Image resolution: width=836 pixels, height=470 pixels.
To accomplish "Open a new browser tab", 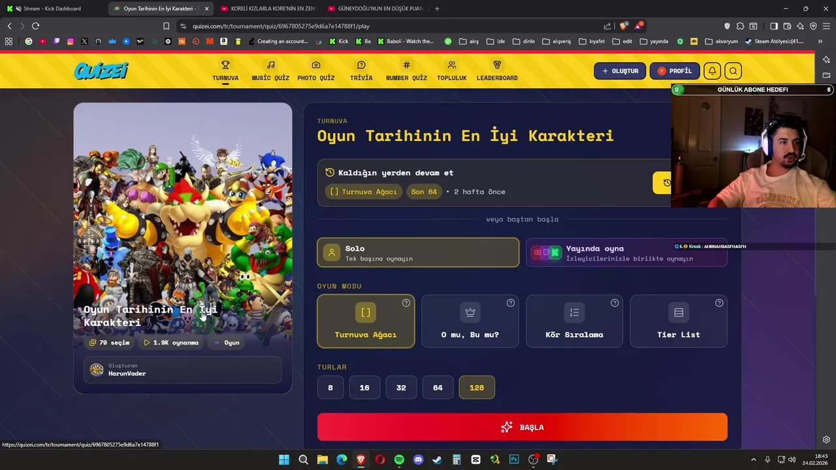I will coord(437,8).
